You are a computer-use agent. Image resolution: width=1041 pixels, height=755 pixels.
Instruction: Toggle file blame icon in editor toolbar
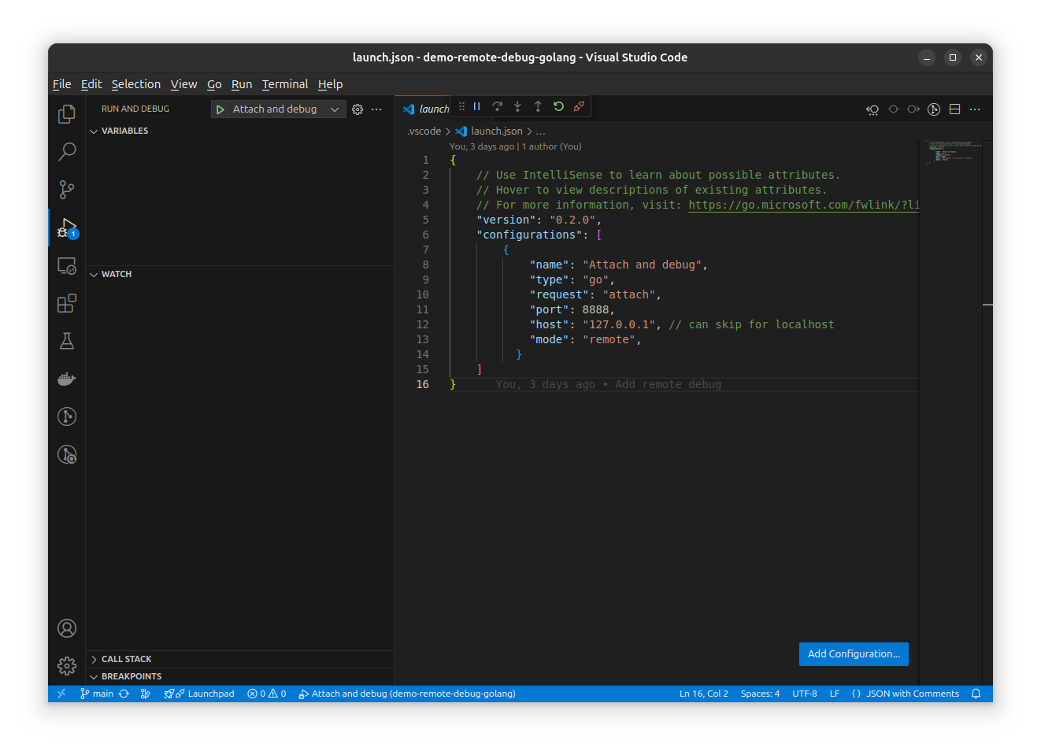893,109
